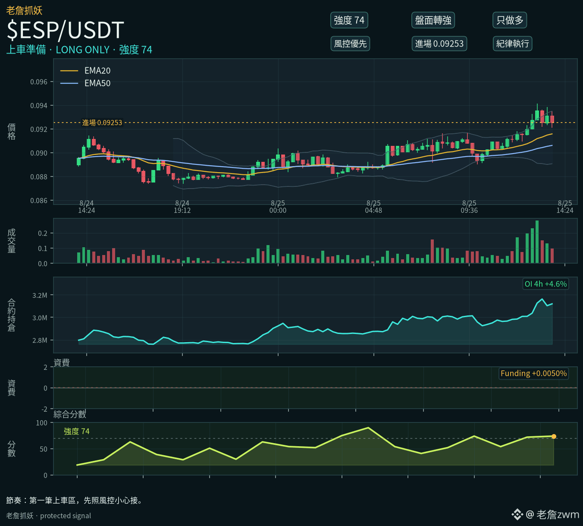Click the 0.0 volume axis label
This screenshot has height=526, width=583.
point(43,264)
